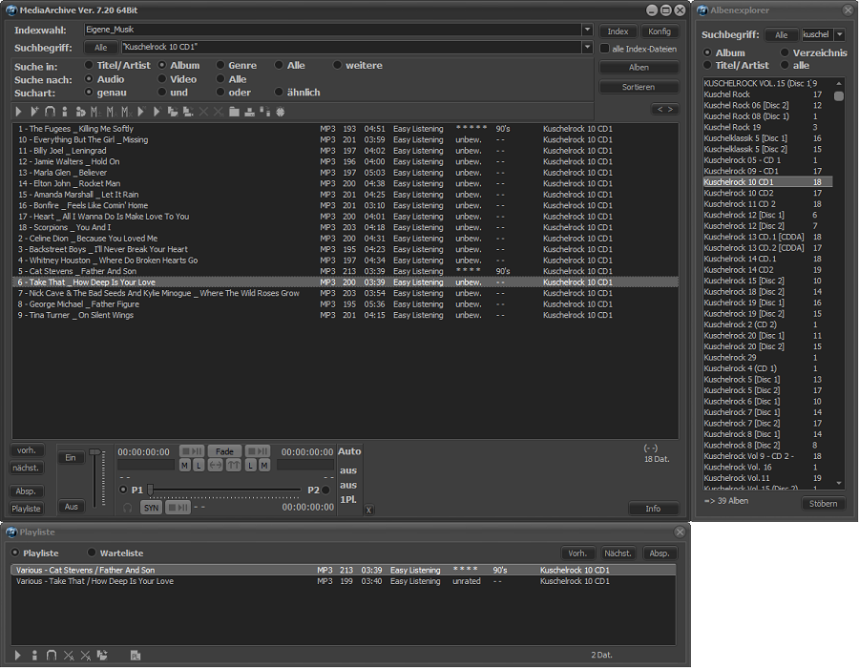Screen dimensions: 859x668
Task: Click the Play icon in the main toolbar
Action: tap(18, 112)
